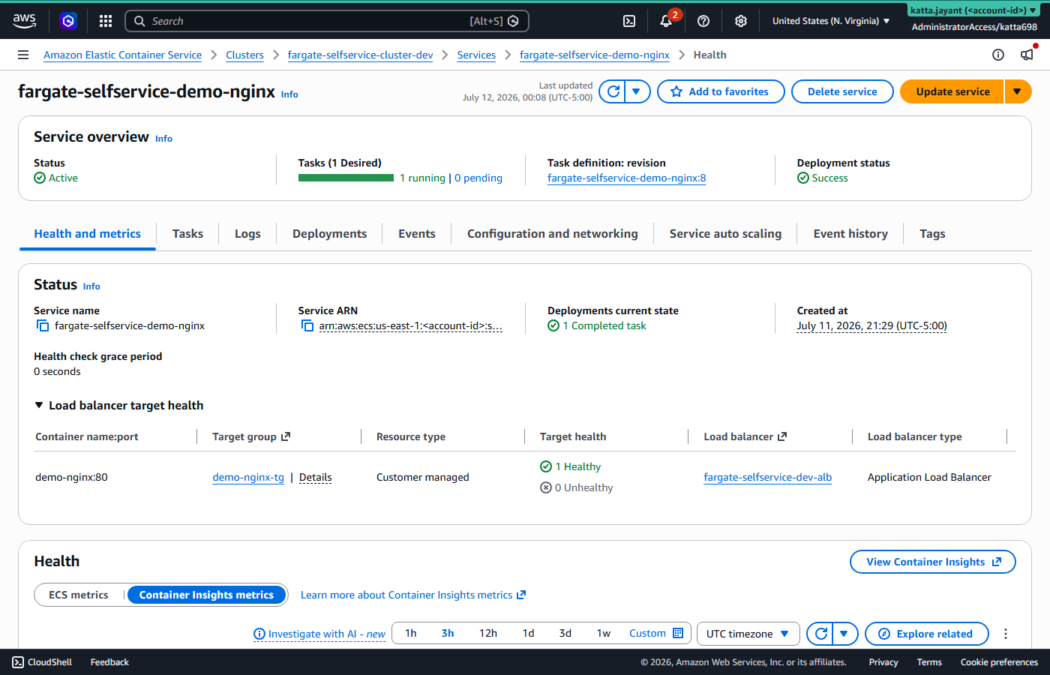The height and width of the screenshot is (675, 1050).
Task: Select the Container Insights metrics toggle option
Action: pos(206,595)
